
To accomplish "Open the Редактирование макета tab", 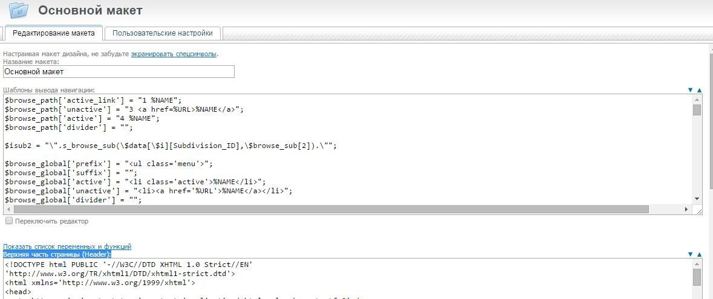I will point(54,33).
